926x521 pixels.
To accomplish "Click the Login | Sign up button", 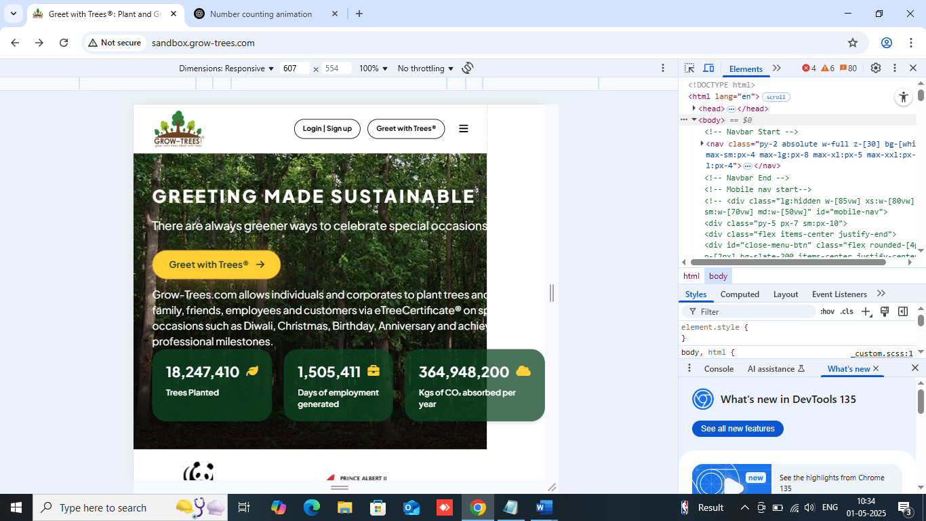I will [x=327, y=129].
